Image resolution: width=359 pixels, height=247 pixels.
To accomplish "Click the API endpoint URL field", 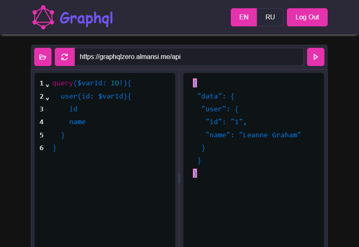I will coord(190,56).
